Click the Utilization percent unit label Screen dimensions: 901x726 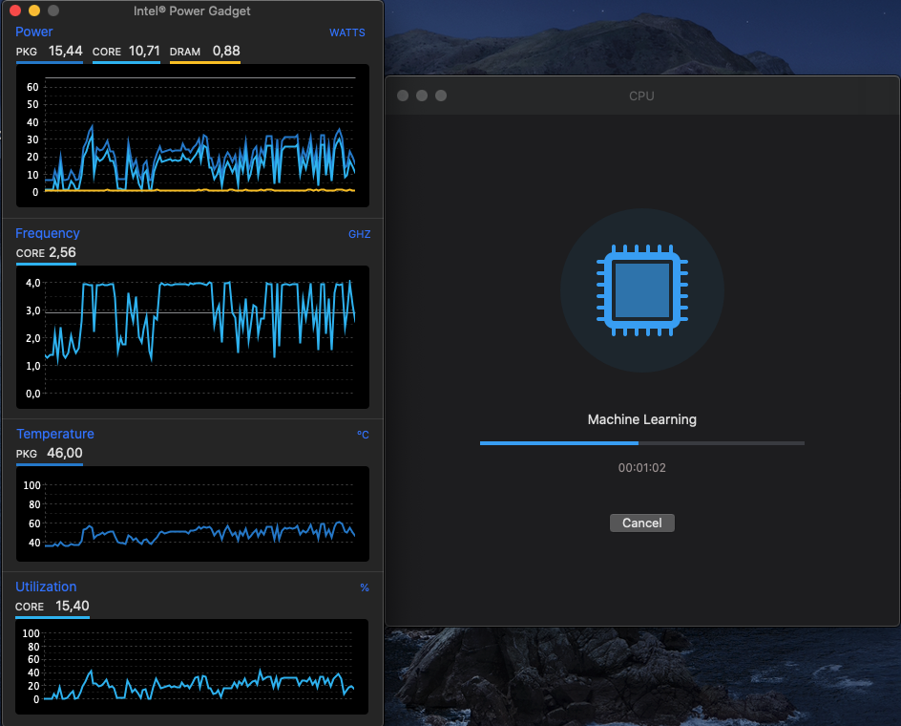click(365, 587)
